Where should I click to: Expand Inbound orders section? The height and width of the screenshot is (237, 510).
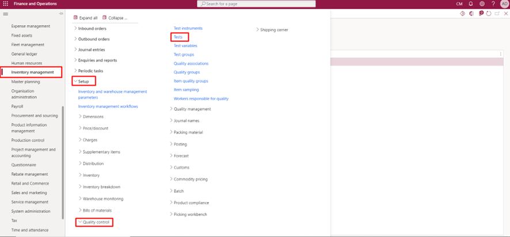click(x=90, y=29)
